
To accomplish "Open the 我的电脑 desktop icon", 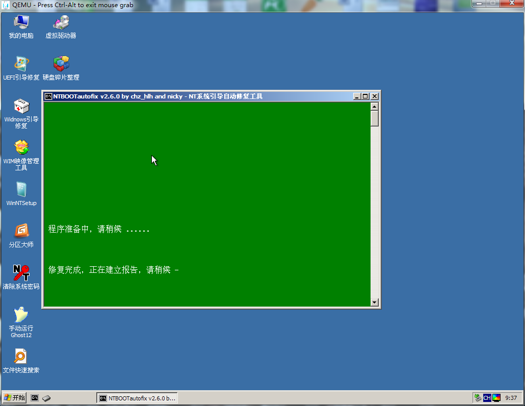I will tap(21, 23).
